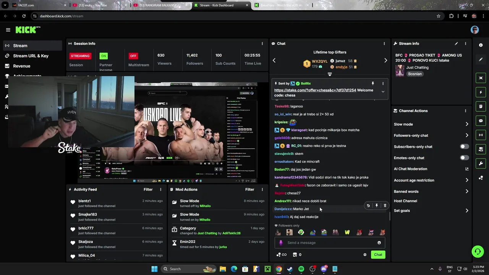Open the hamburger menu next to the Kick logo
This screenshot has height=275, width=489.
(8, 30)
